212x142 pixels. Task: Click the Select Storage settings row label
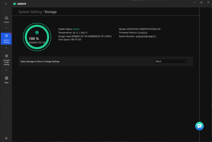click(x=40, y=62)
